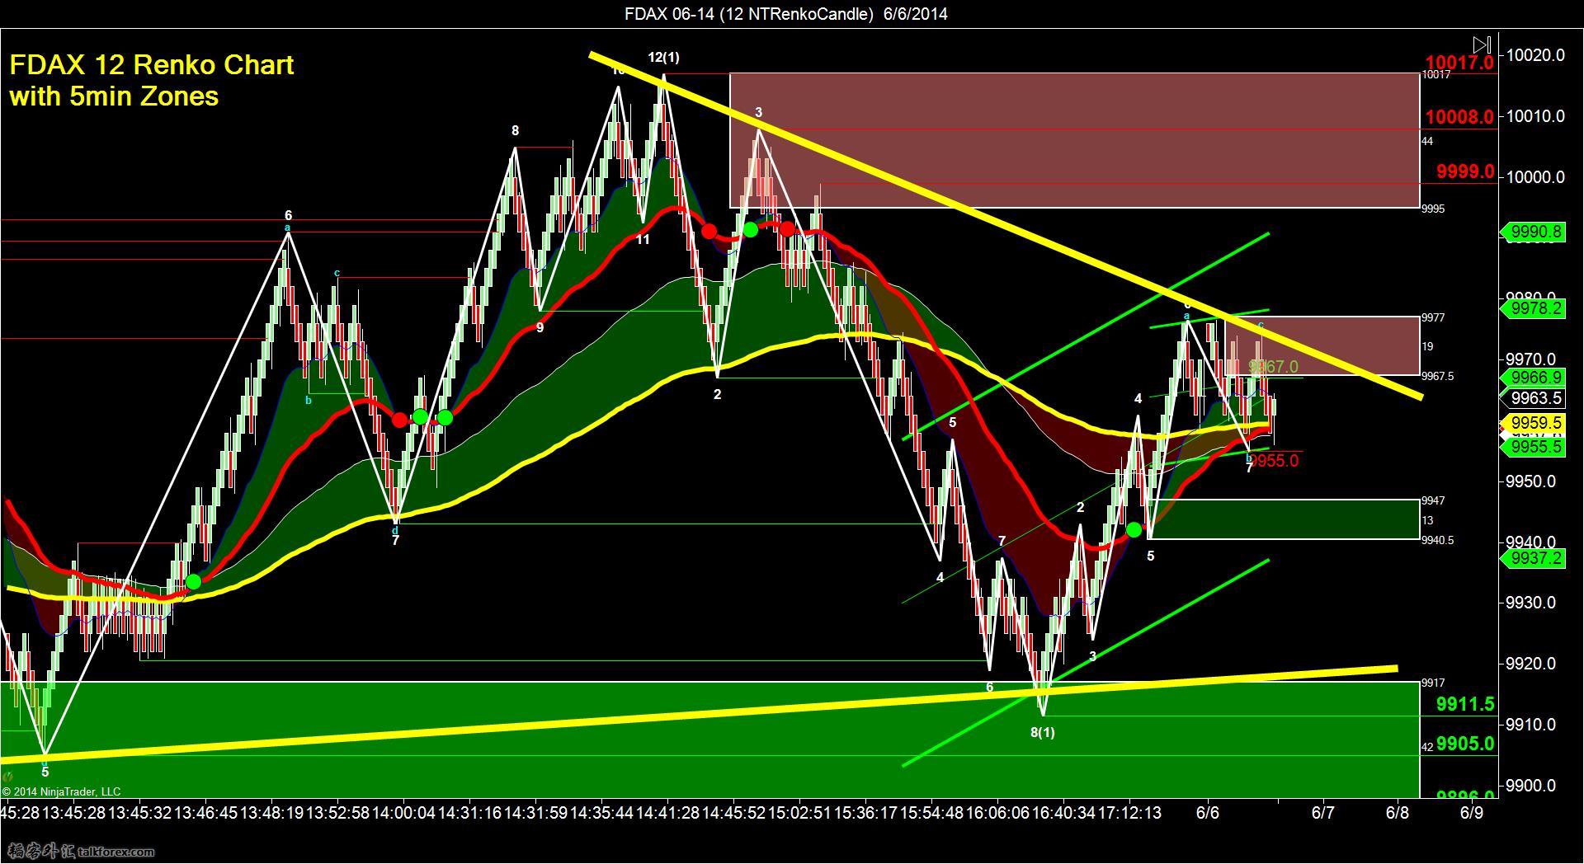Click the 17:12:13 time axis label
Screen dimensions: 1584x864
1129,813
